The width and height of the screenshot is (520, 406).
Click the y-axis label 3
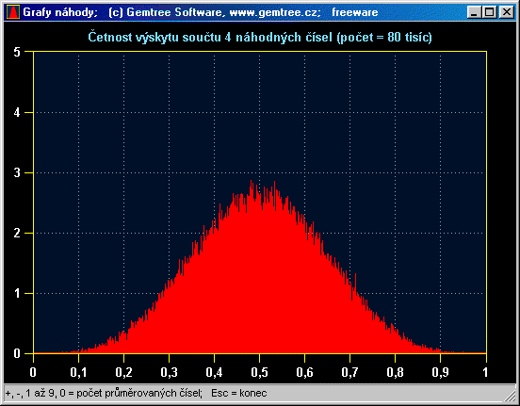[x=17, y=172]
